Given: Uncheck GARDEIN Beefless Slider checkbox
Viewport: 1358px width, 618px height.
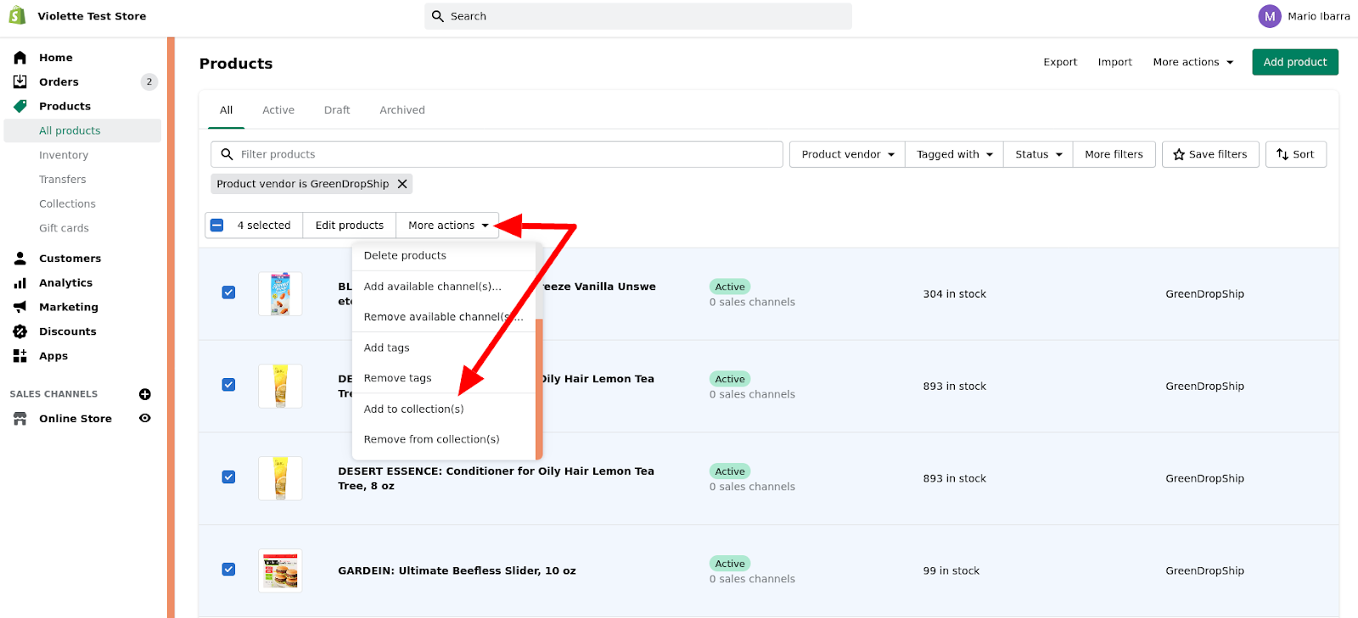Looking at the screenshot, I should [228, 570].
